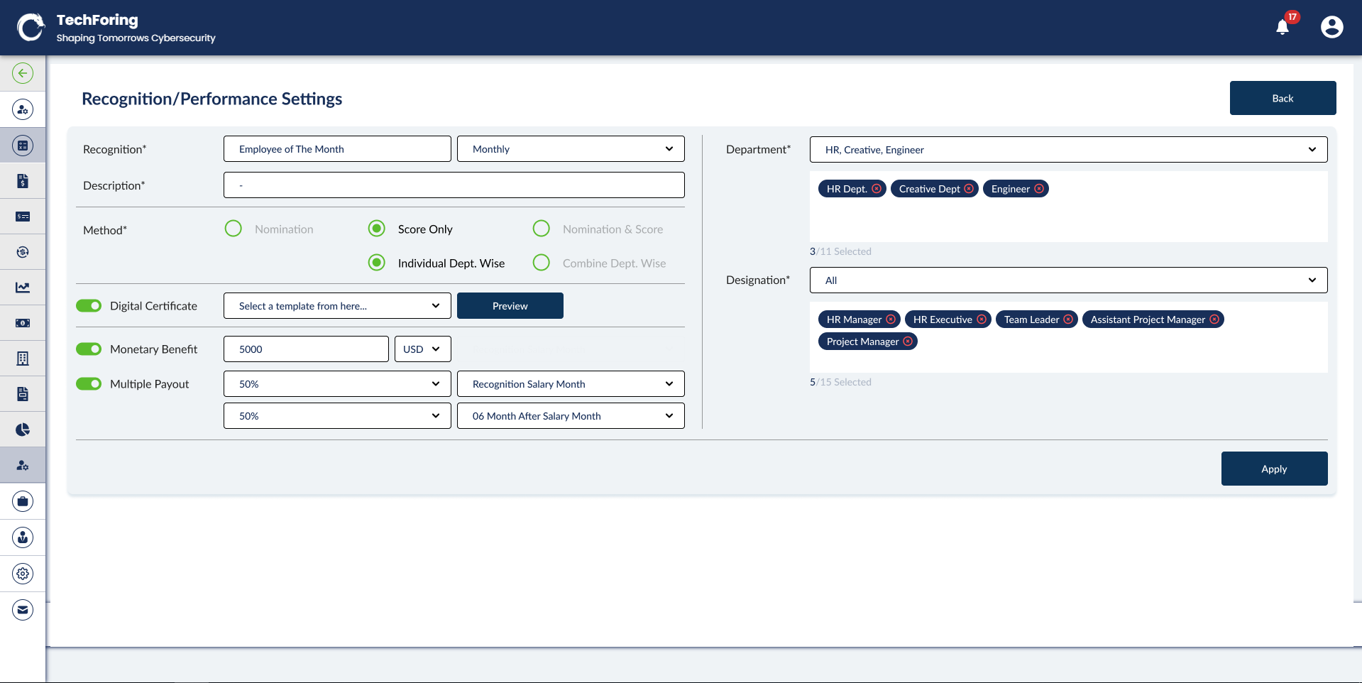This screenshot has height=683, width=1362.
Task: Open the line chart analytics sidebar icon
Action: click(x=23, y=288)
